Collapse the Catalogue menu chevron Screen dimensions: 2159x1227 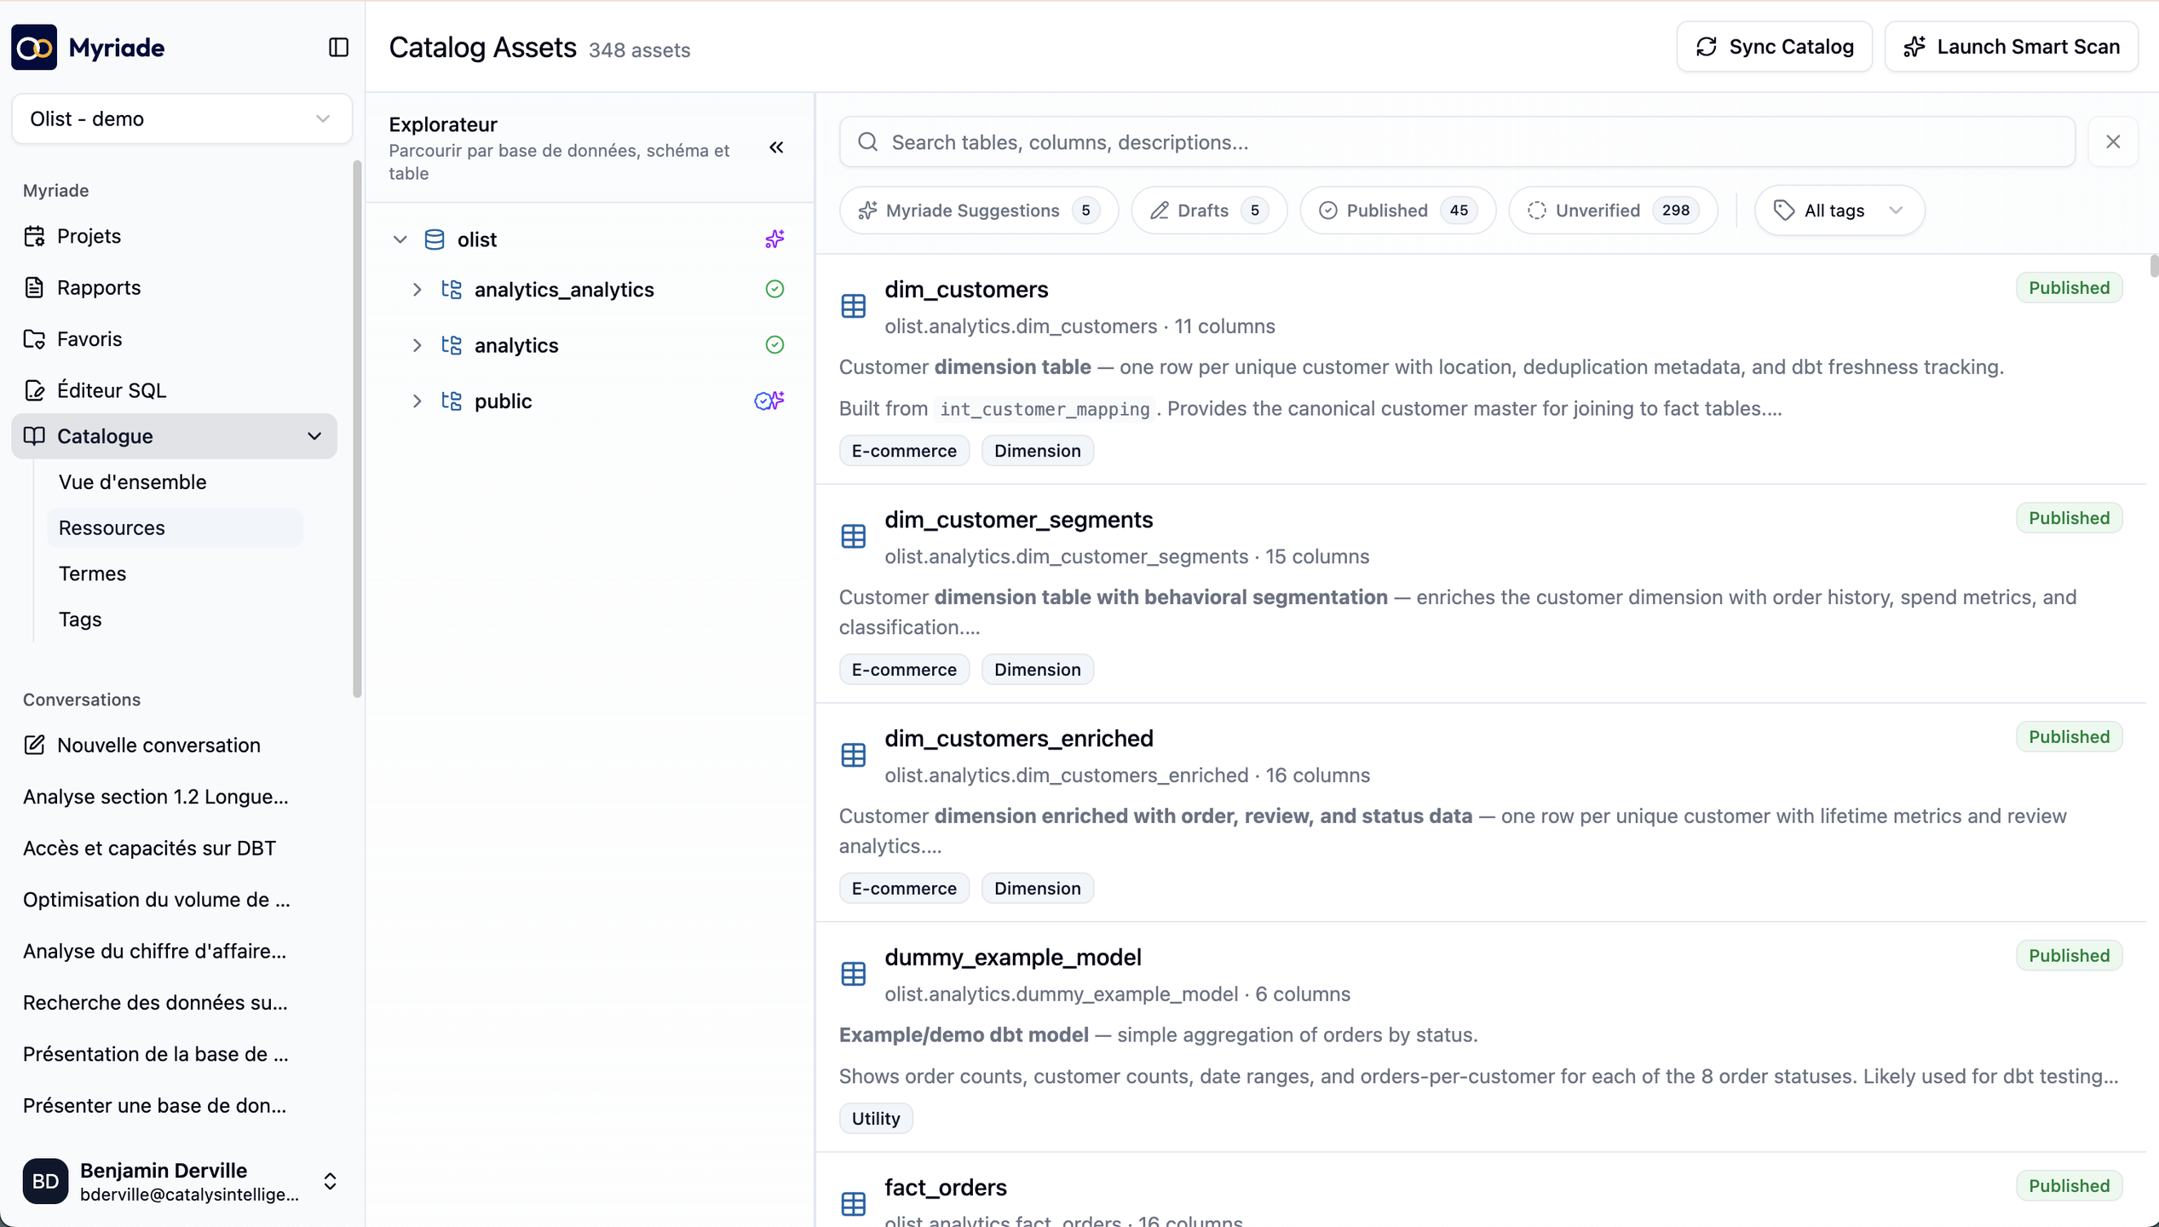314,436
